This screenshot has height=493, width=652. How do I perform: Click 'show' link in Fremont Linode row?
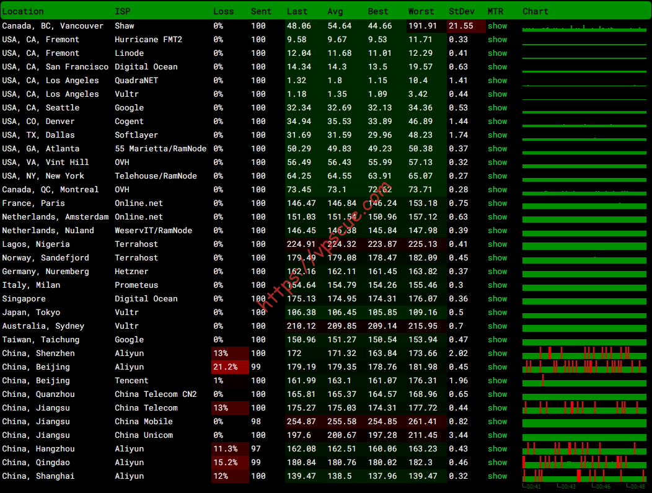coord(497,53)
